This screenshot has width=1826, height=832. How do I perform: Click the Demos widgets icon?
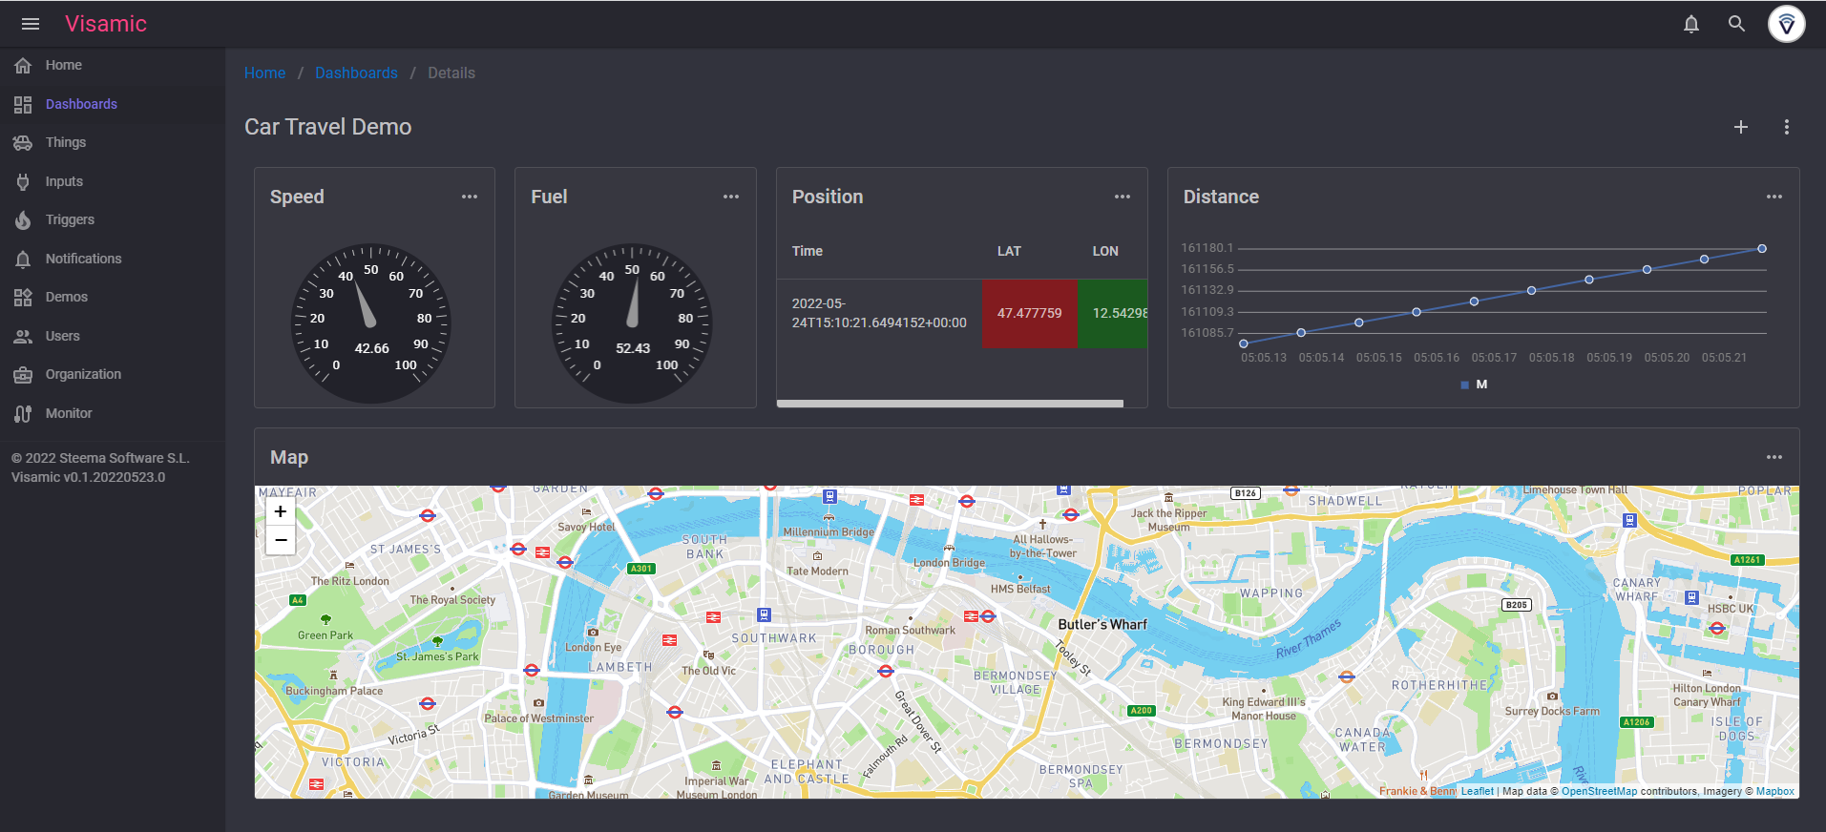23,298
